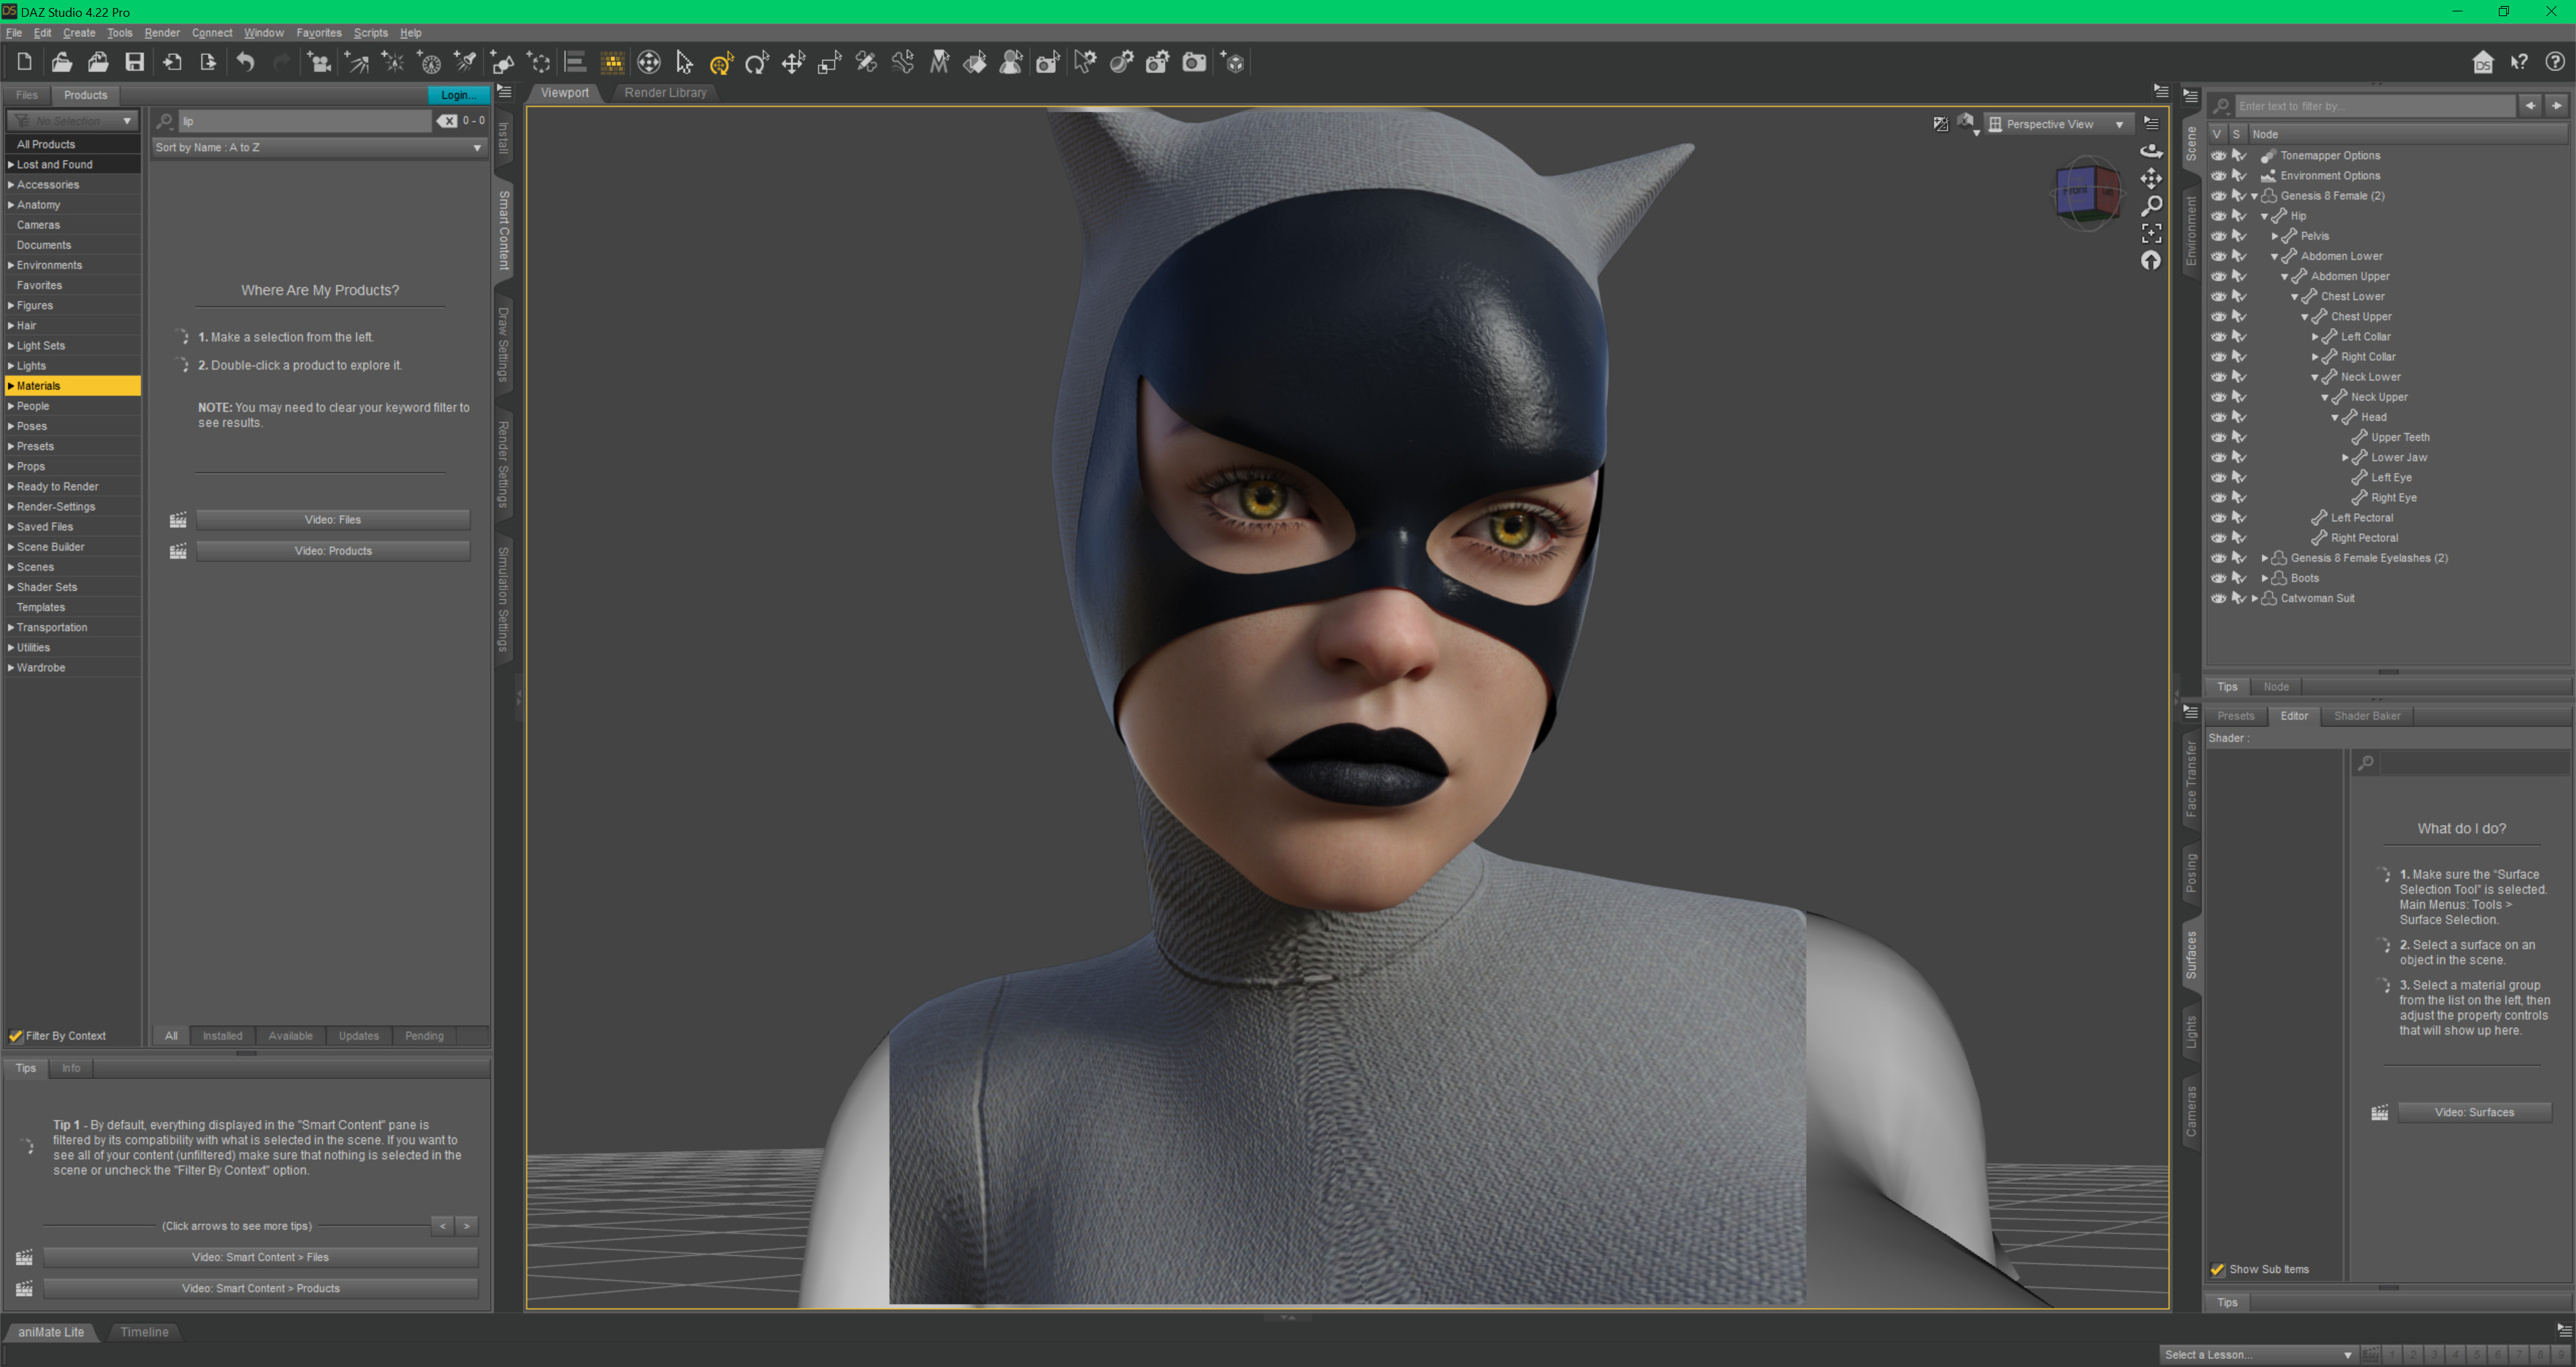Open the Scripts menu
This screenshot has height=1367, width=2576.
(x=371, y=32)
